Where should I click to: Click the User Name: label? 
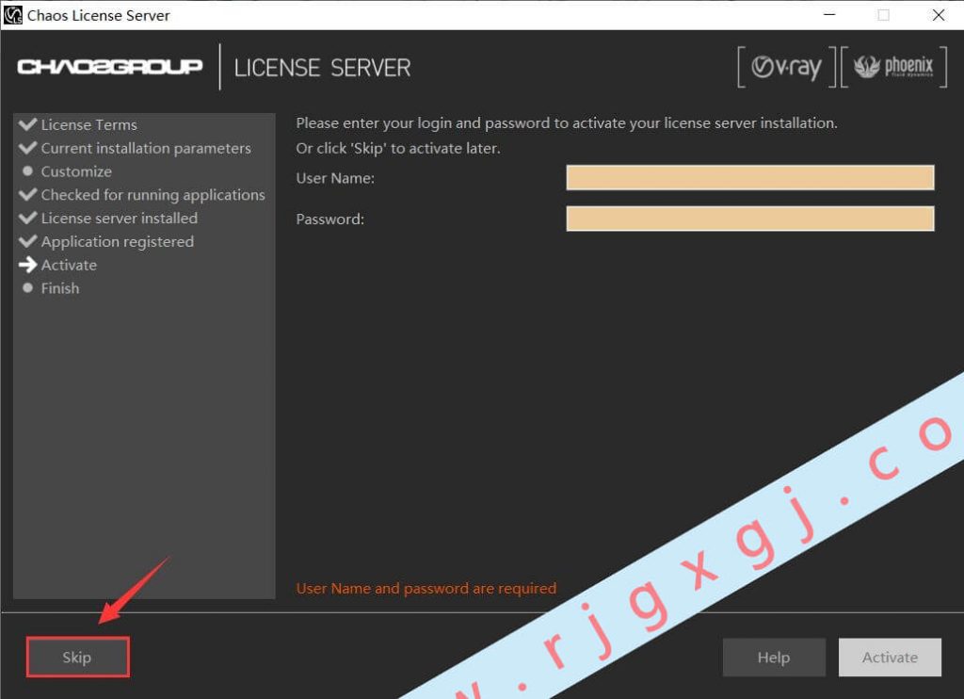tap(335, 178)
